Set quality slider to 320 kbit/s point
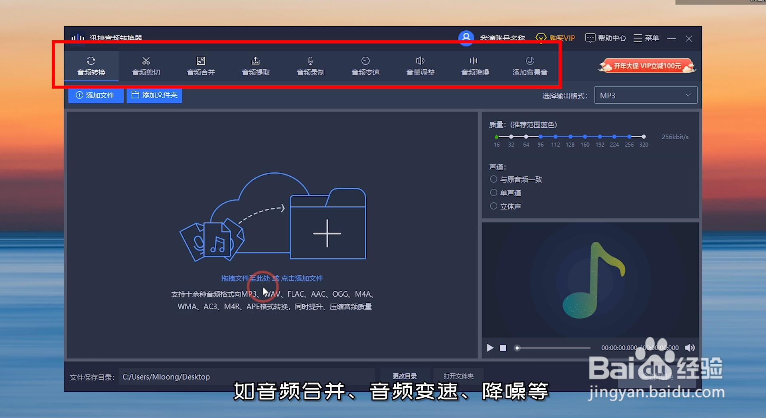Image resolution: width=766 pixels, height=418 pixels. click(x=644, y=137)
